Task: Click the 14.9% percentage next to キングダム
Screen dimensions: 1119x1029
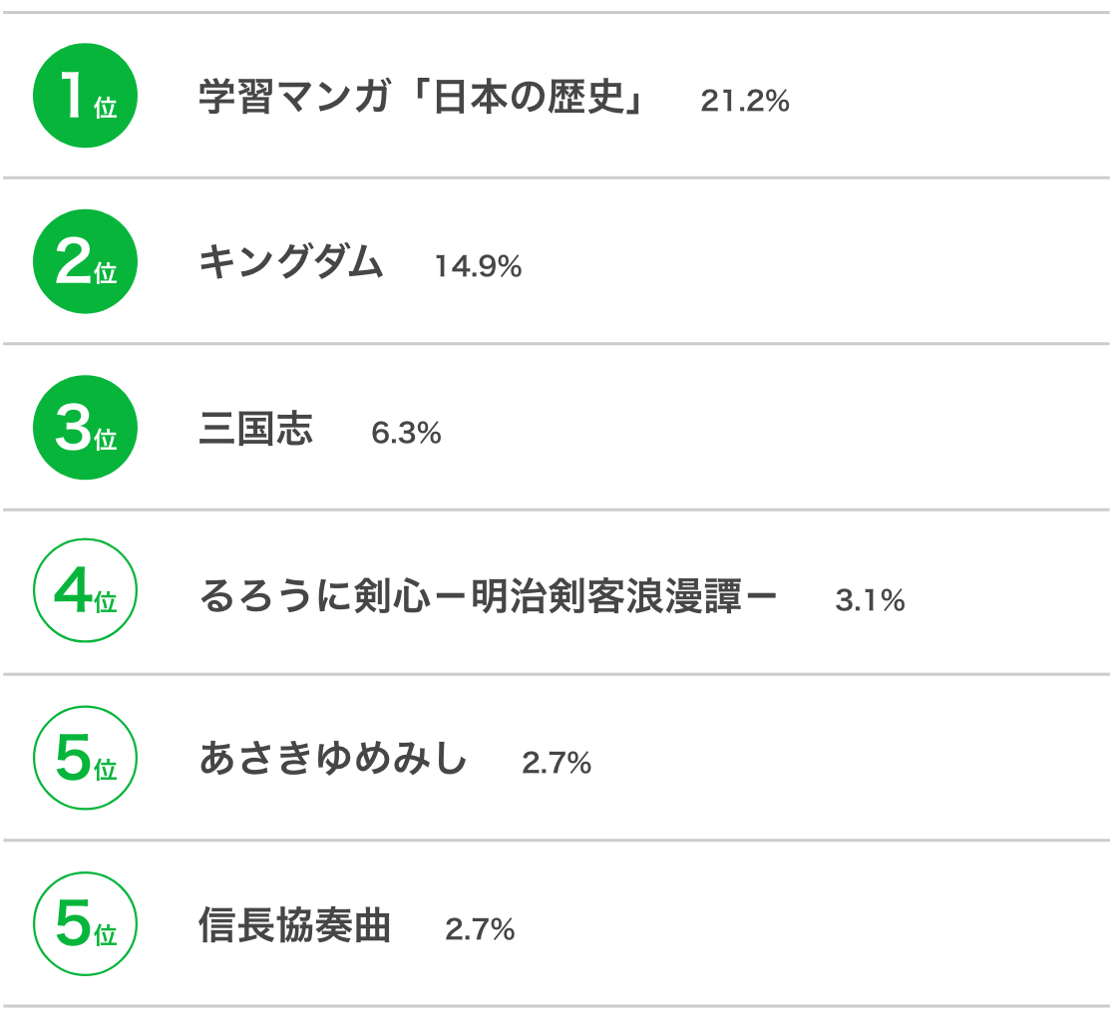Action: click(x=478, y=267)
